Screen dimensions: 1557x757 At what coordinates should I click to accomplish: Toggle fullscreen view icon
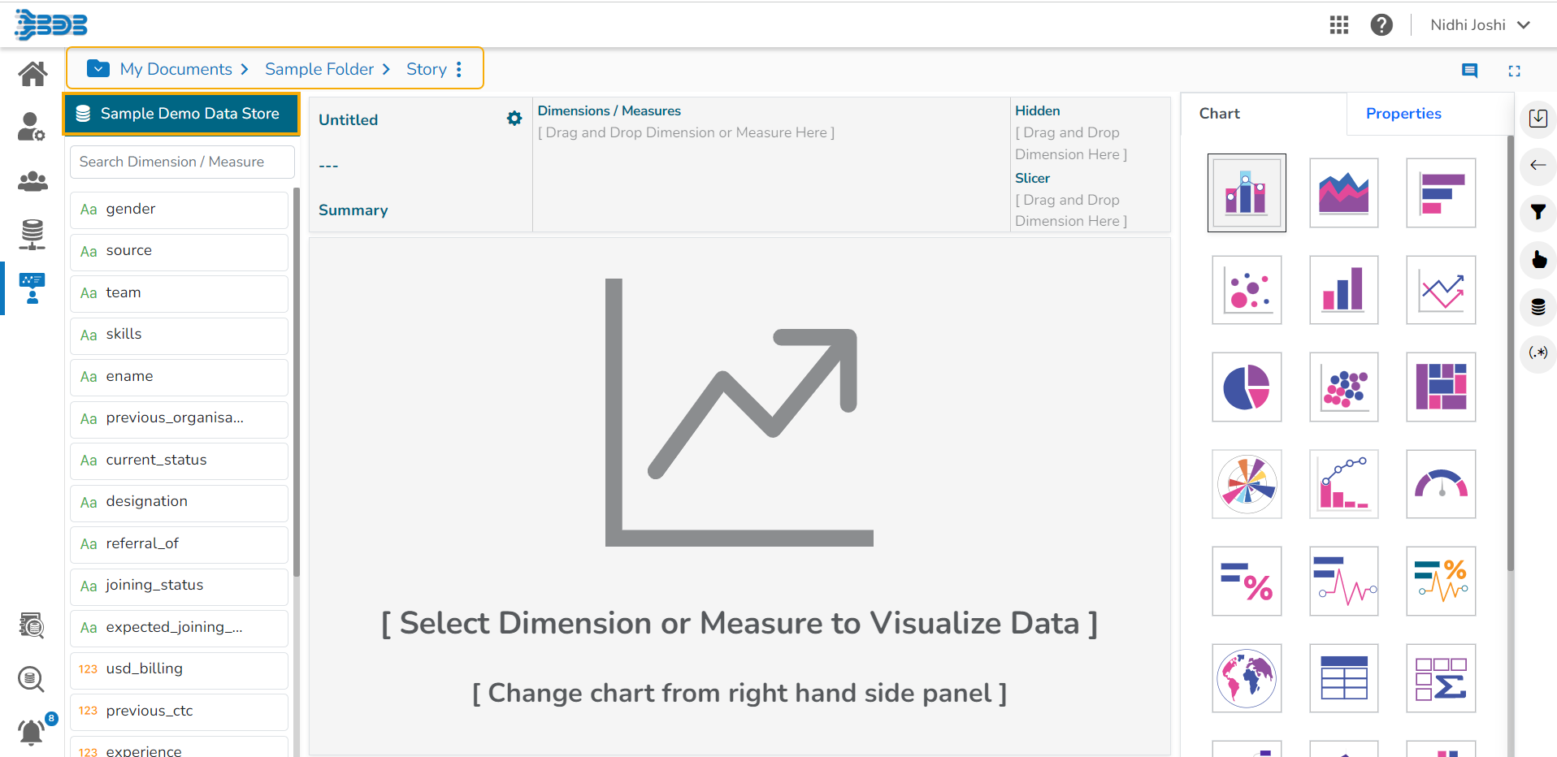(x=1514, y=71)
